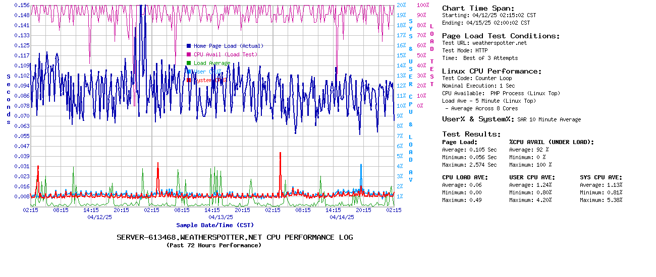Click the Chart Time Span heading
Screen dimensions: 656x277
pos(478,8)
